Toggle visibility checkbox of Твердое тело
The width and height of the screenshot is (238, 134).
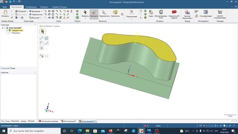point(7,31)
